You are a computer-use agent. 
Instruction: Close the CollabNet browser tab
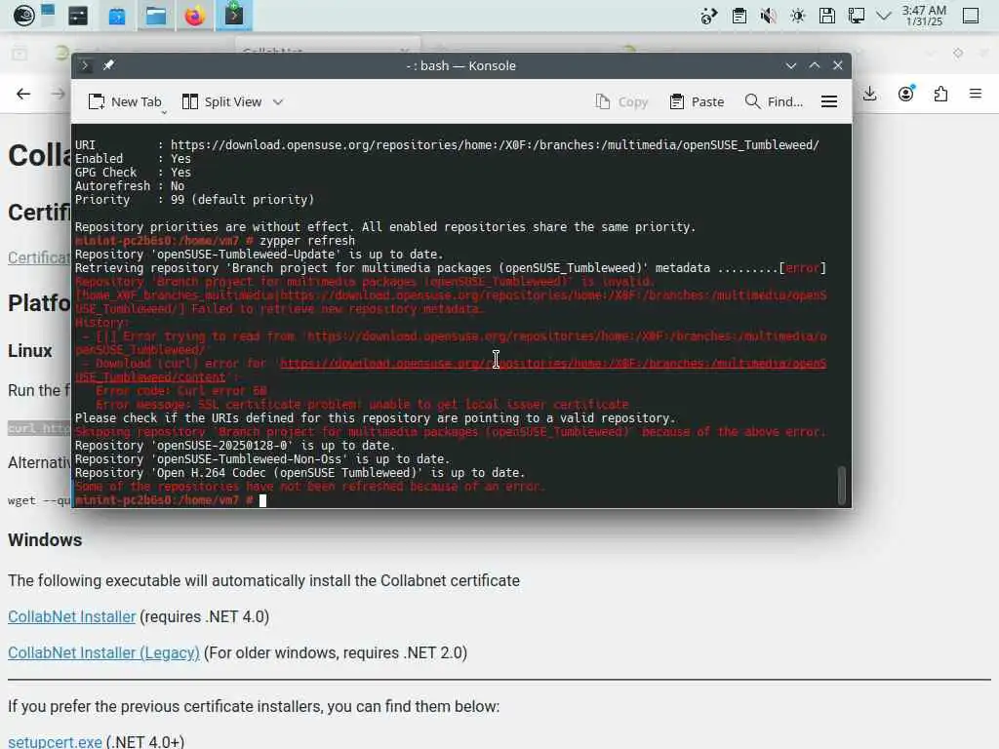point(405,51)
